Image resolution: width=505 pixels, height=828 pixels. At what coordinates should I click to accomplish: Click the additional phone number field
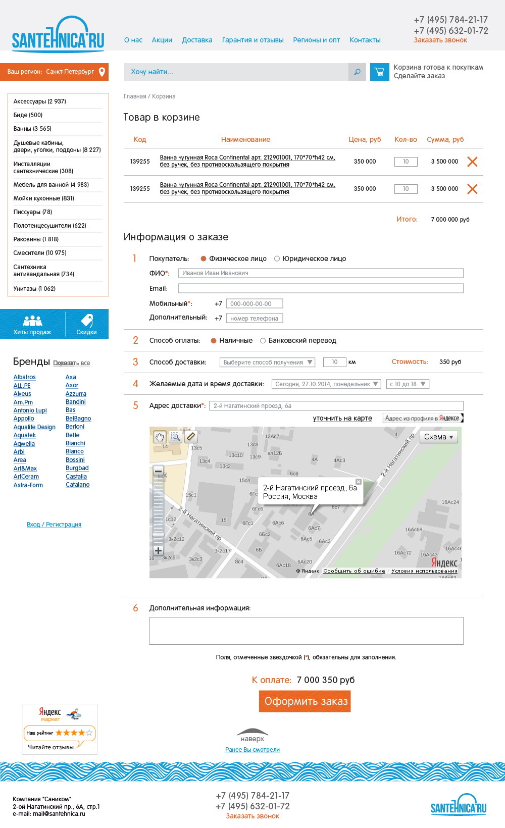(x=255, y=318)
